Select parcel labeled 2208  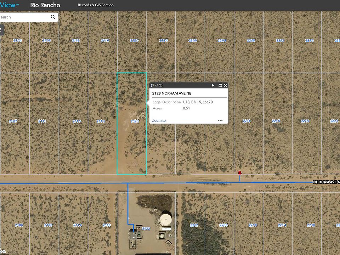(x=251, y=40)
